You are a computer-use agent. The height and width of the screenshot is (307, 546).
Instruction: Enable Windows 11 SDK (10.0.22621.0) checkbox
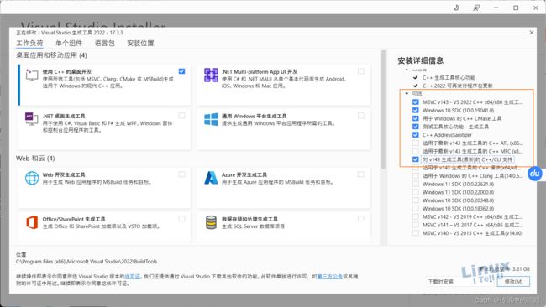416,184
